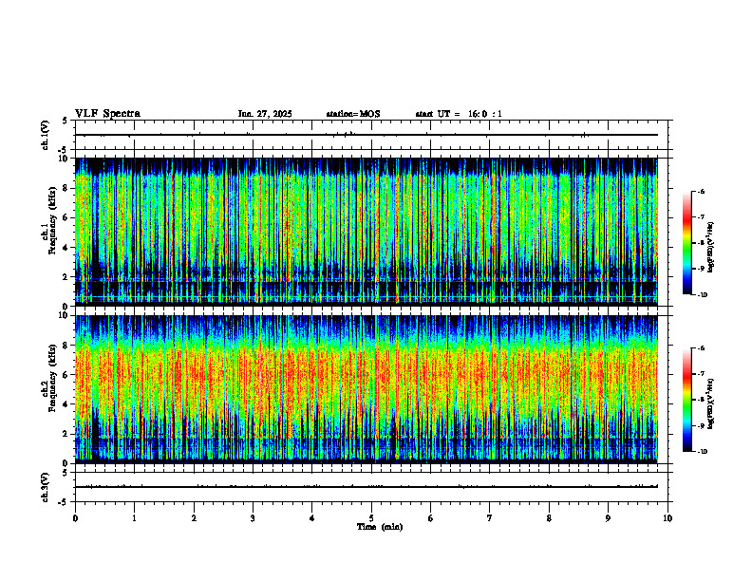
Task: Click the "Time (min)" axis label
Action: coord(380,527)
